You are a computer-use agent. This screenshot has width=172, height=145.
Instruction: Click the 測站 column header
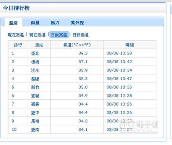[39, 45]
